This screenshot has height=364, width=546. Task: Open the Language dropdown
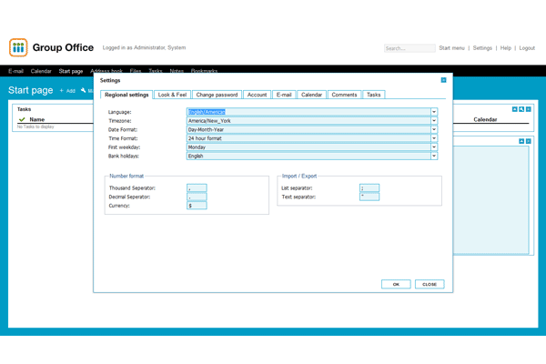coord(434,112)
